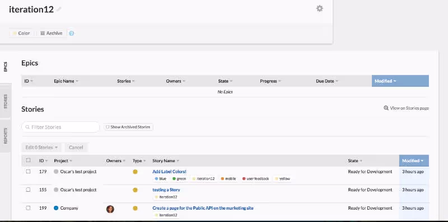Toggle the select-all stories checkbox
448x222 pixels.
(x=28, y=160)
